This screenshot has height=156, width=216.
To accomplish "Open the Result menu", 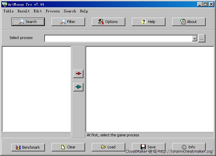I will [24, 11].
